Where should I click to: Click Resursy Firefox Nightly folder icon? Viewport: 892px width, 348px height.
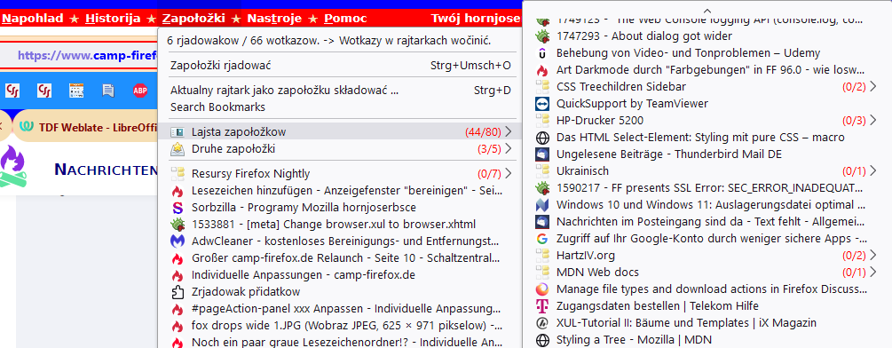tap(178, 173)
